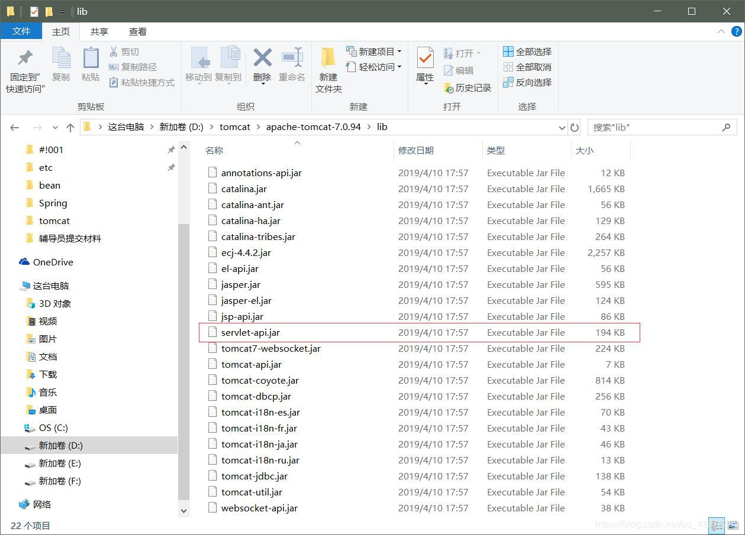Click Select all (全部选择)

pos(527,51)
